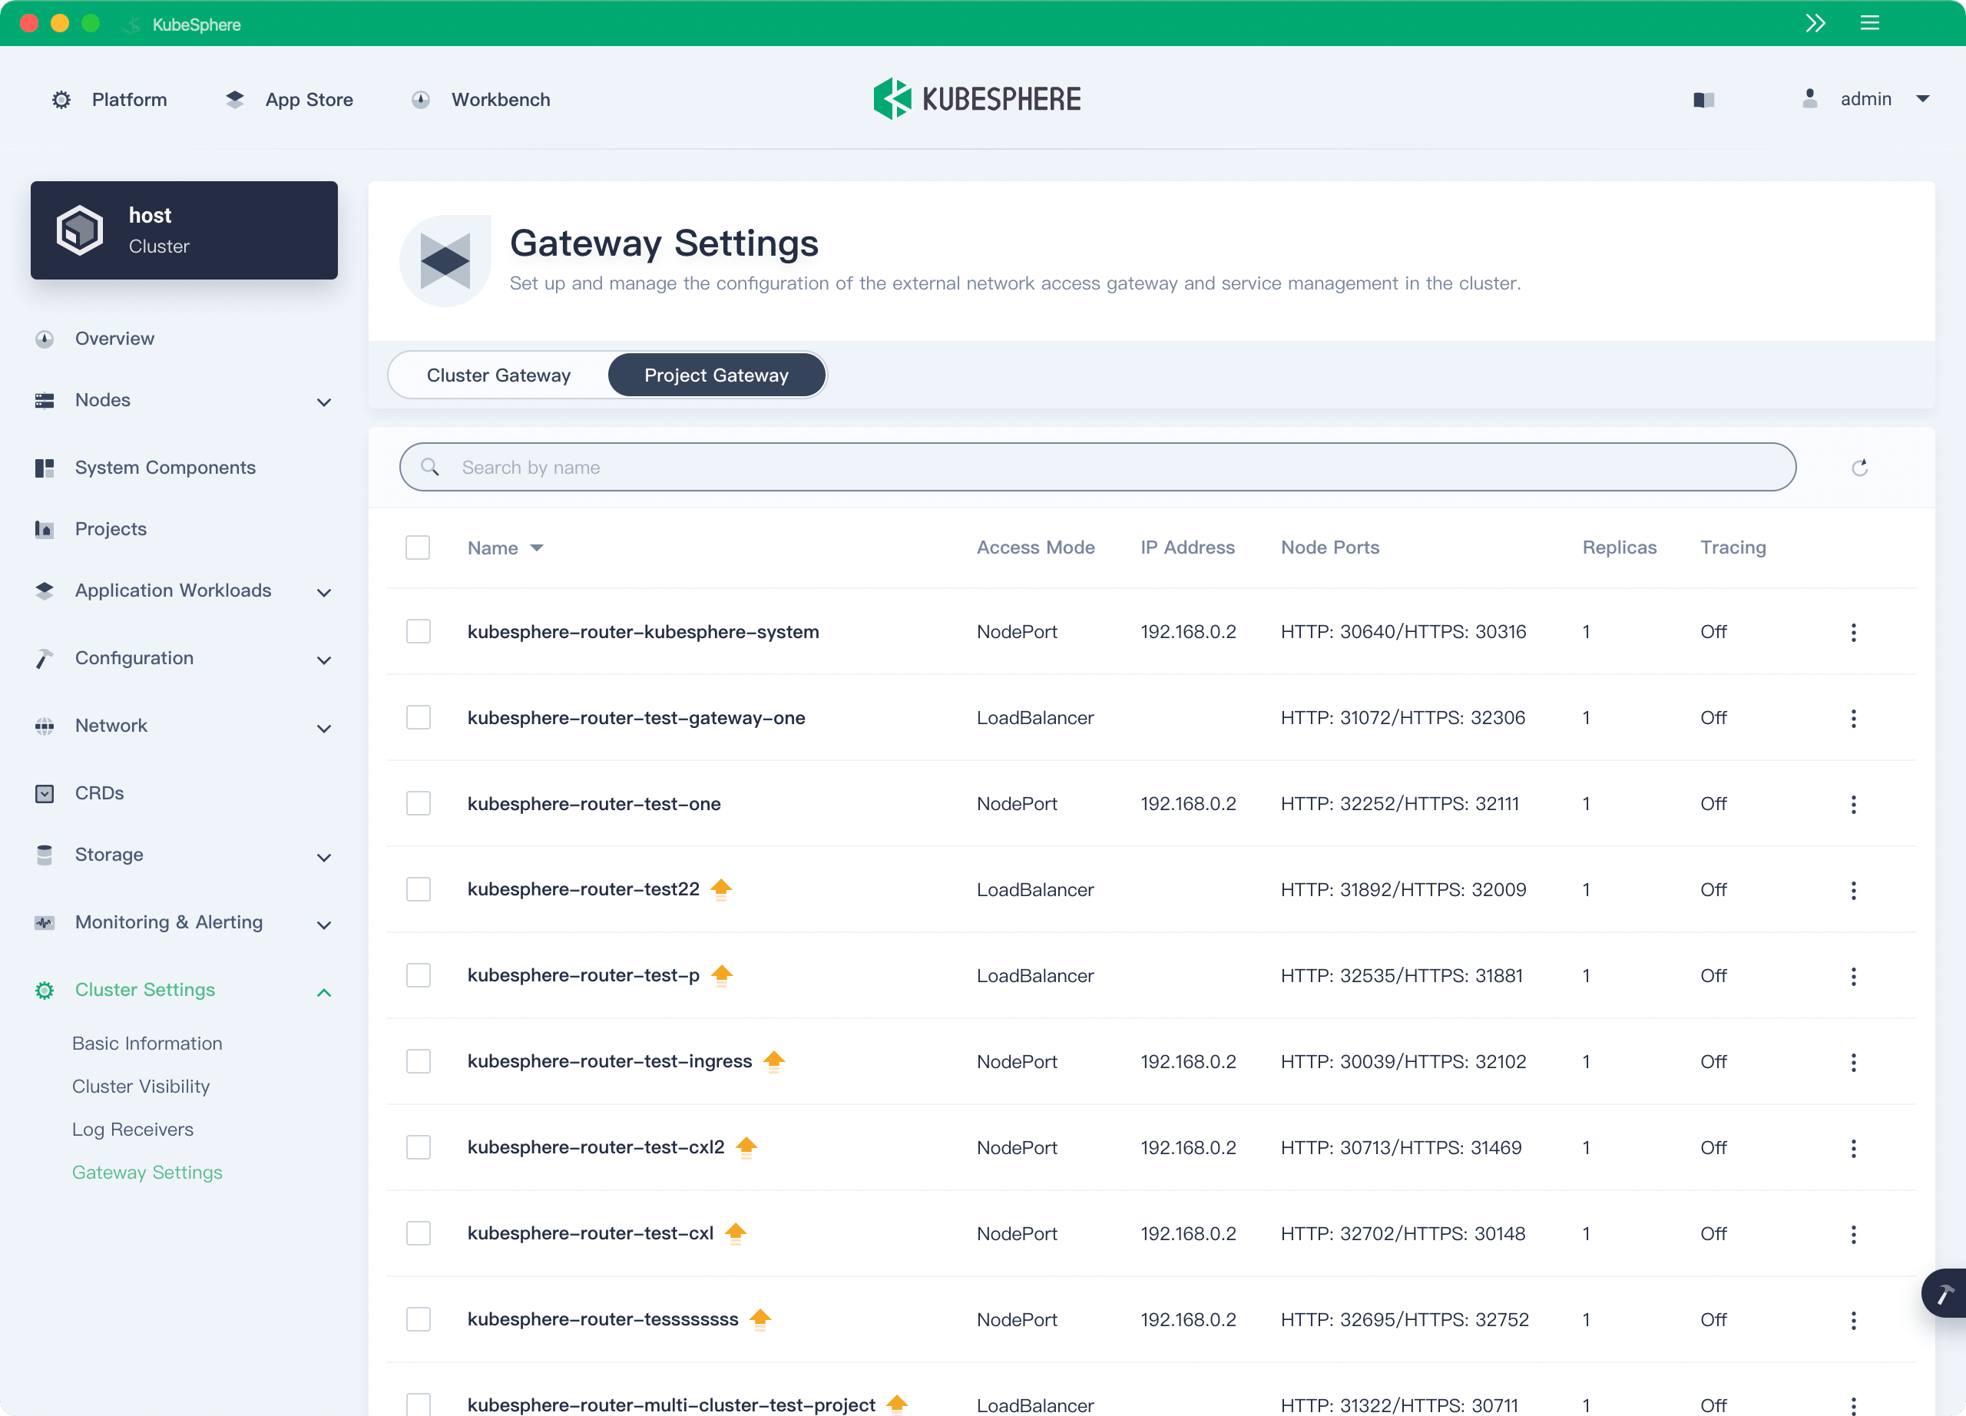Sort the table by the Name column

pyautogui.click(x=505, y=547)
